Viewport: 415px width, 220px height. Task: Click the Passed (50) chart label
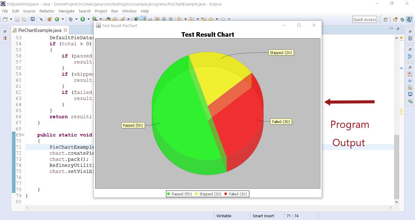tap(133, 125)
